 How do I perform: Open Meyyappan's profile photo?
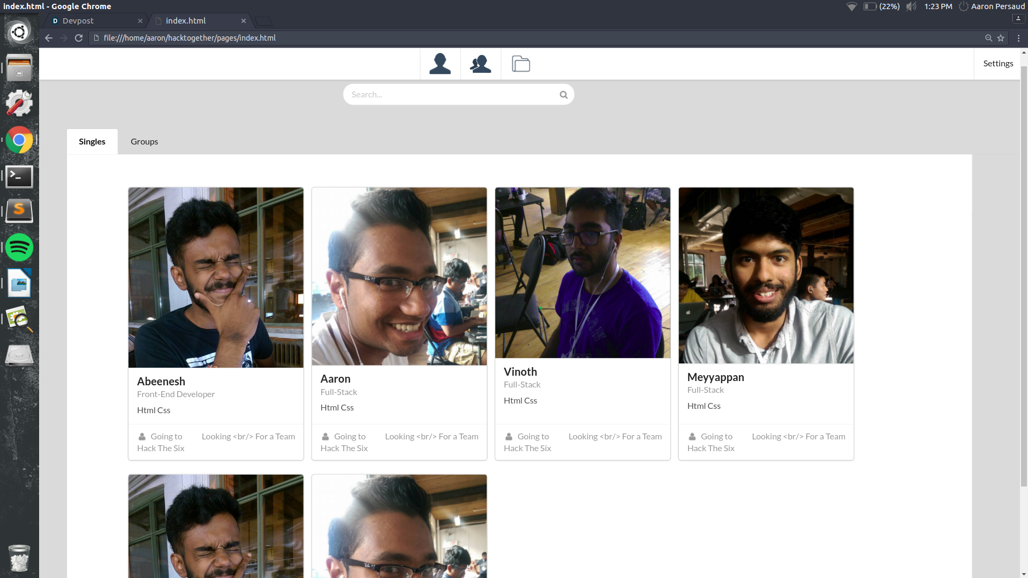[x=766, y=276]
